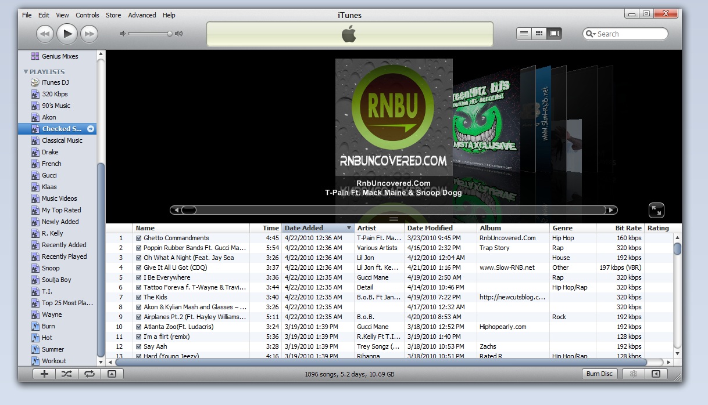
Task: Uncheck Oh What A Night checkbox
Action: (139, 258)
